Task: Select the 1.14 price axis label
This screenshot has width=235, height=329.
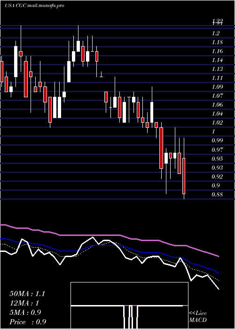Action: [217, 61]
